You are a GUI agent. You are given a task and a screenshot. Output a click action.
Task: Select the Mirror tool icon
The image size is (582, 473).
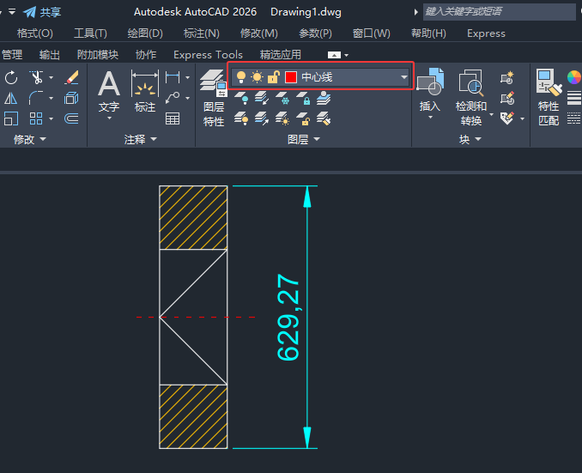11,99
